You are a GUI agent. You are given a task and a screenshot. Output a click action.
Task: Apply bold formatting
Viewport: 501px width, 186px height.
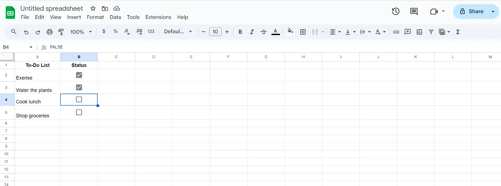tap(240, 32)
